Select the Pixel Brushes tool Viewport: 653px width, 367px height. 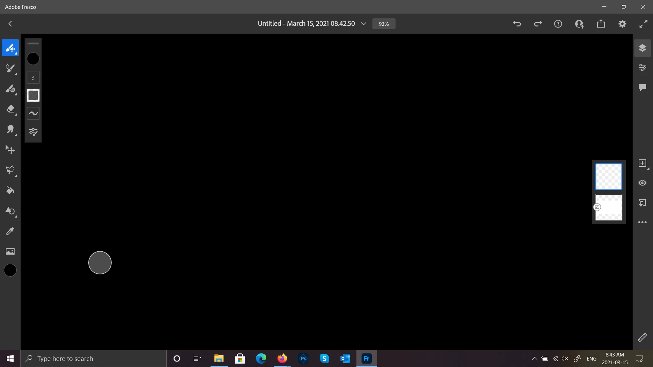point(10,48)
